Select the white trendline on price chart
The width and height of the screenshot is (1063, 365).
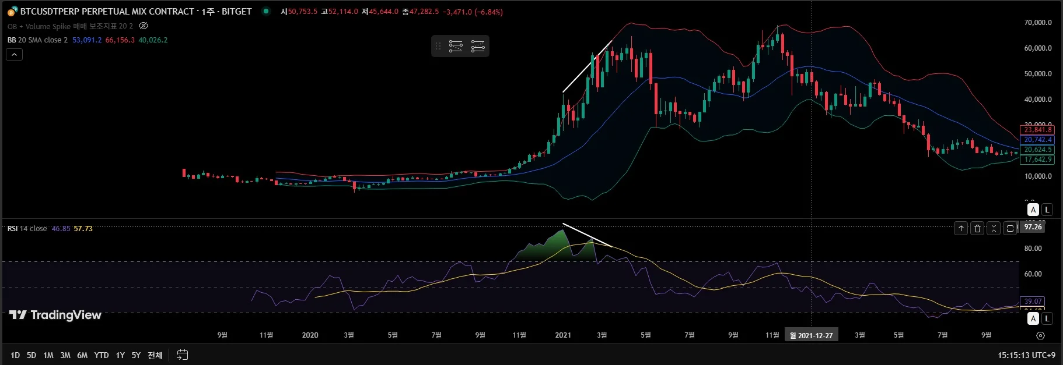587,67
